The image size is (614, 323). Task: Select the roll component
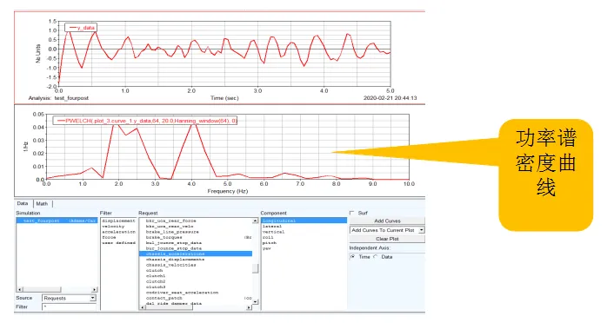pos(268,237)
